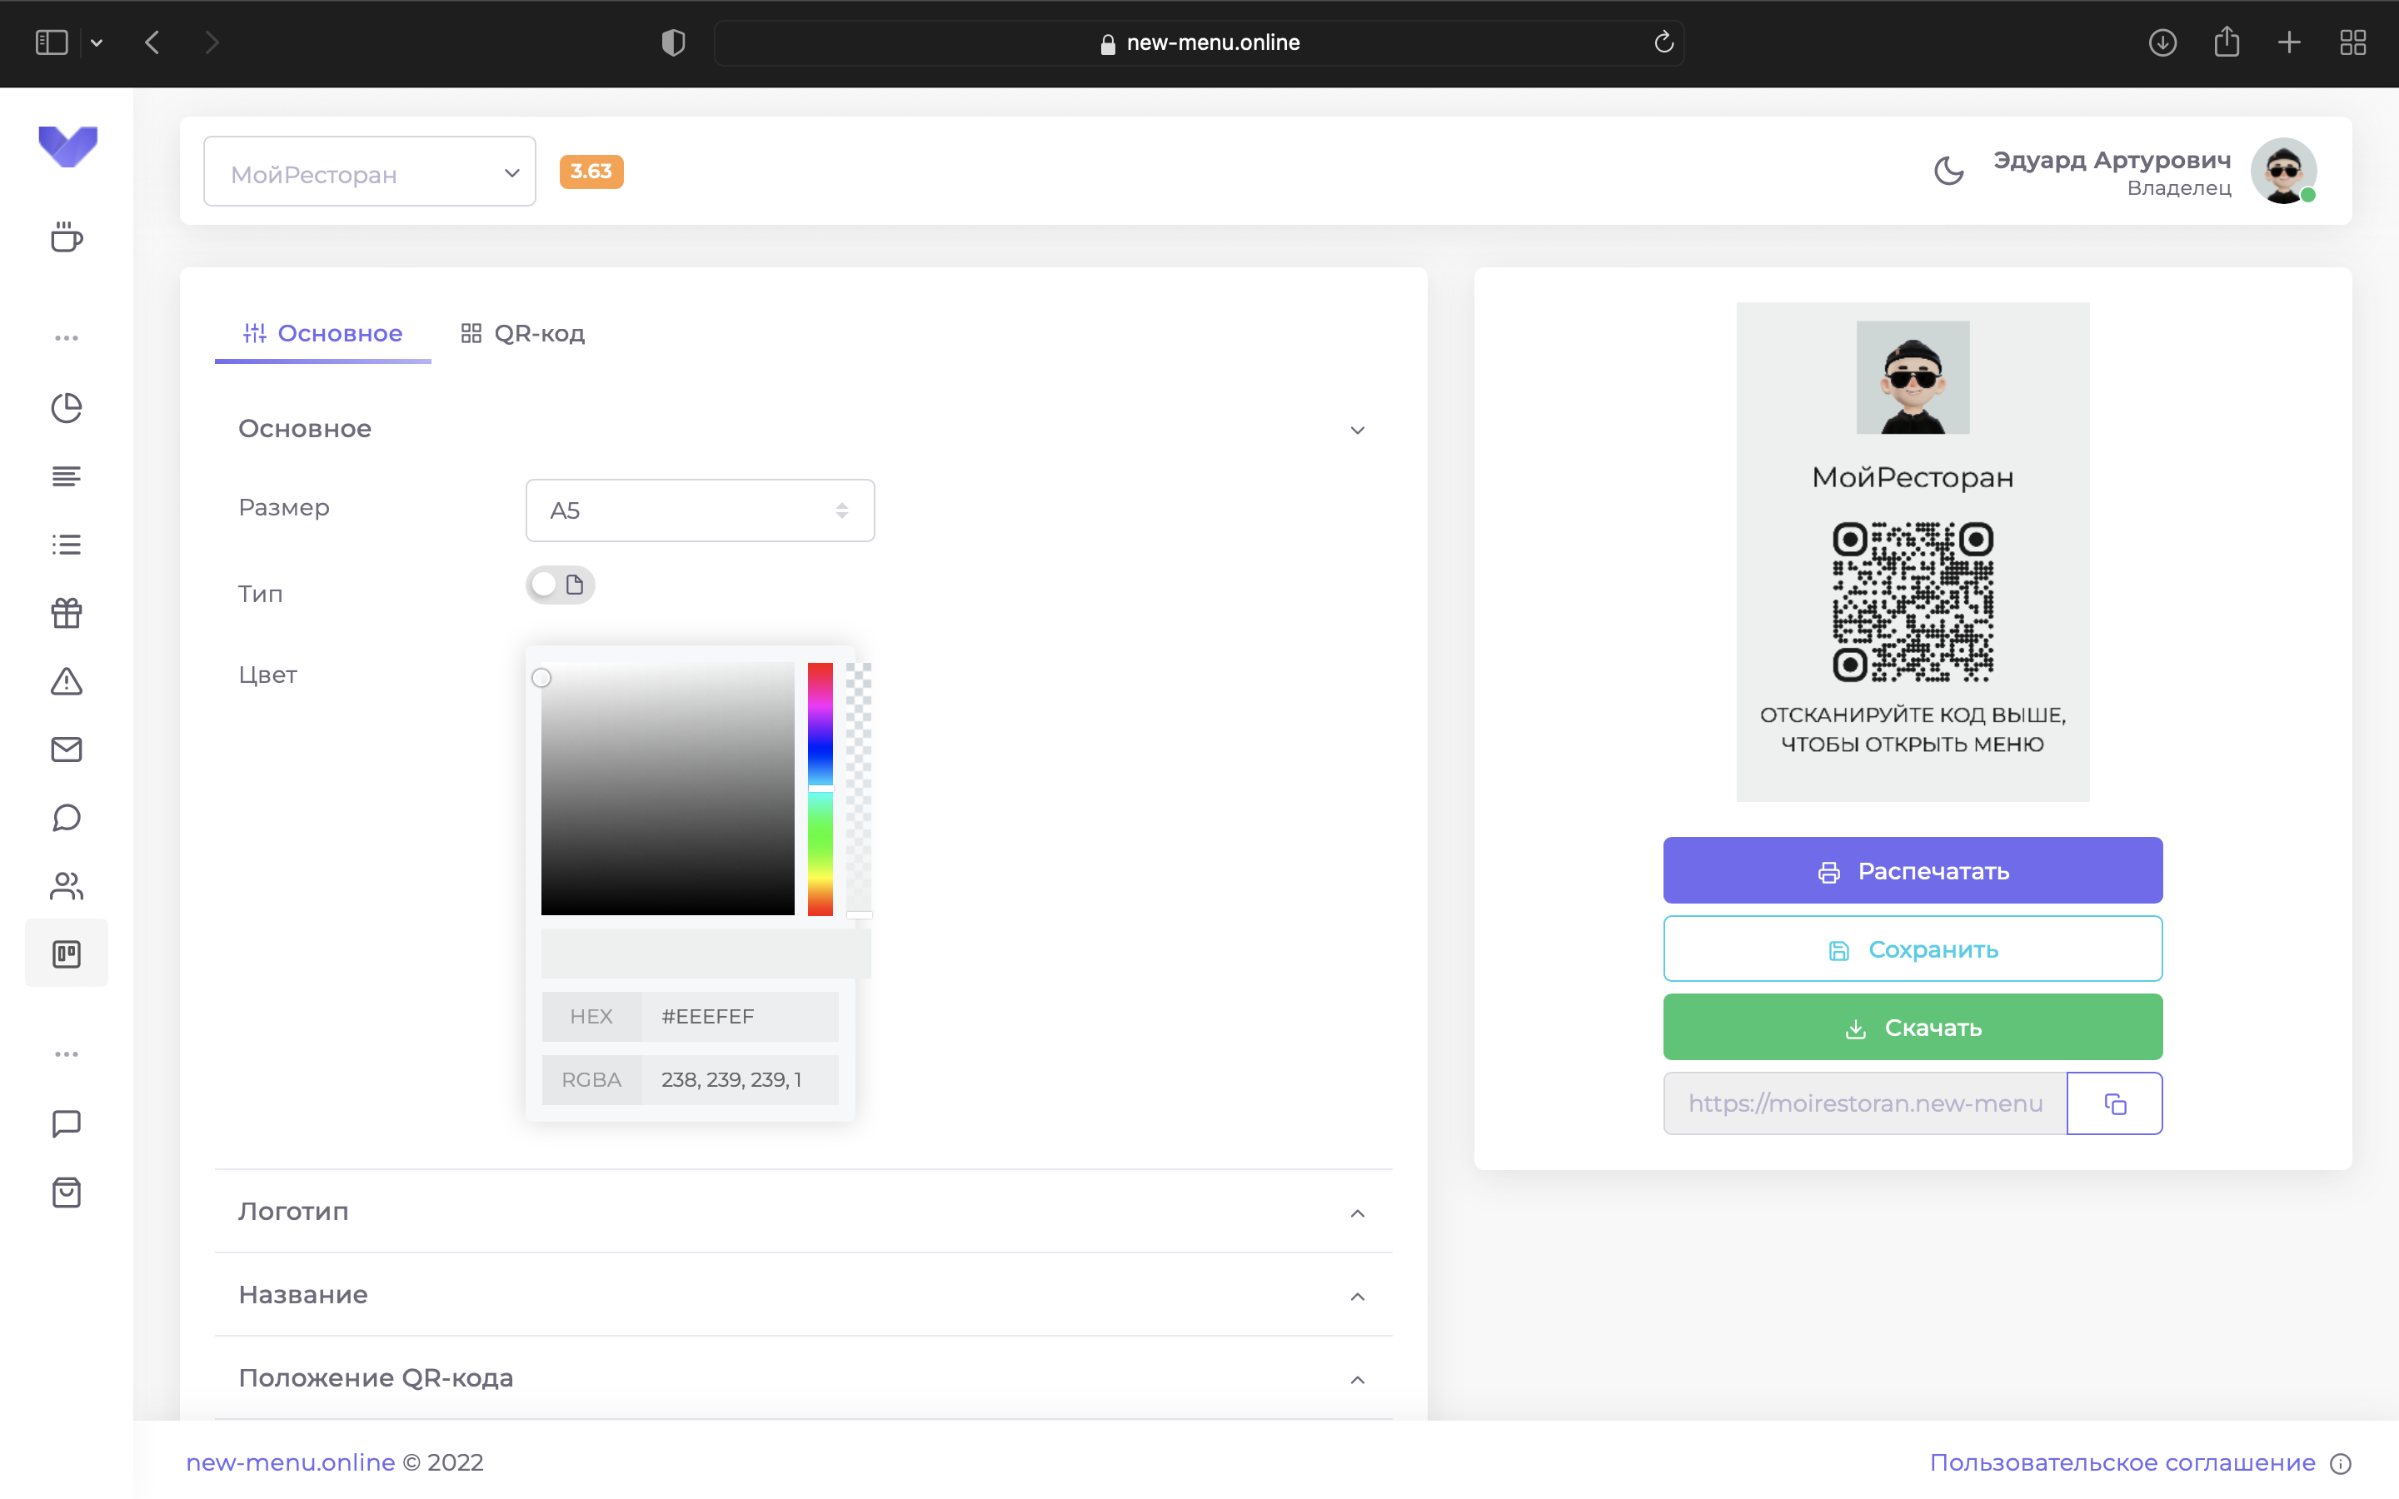Click the menu URL input field

[x=1865, y=1103]
